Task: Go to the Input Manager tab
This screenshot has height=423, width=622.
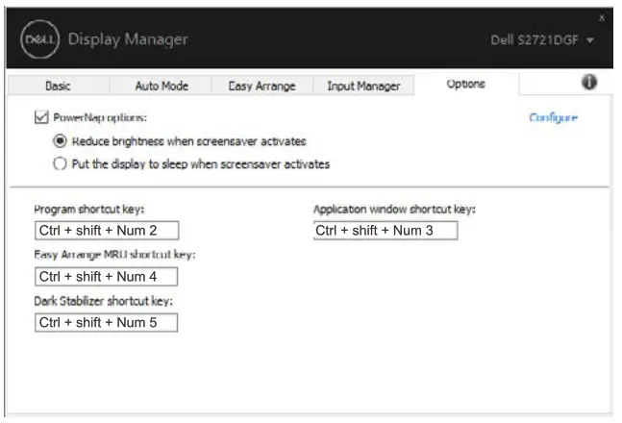Action: click(363, 86)
